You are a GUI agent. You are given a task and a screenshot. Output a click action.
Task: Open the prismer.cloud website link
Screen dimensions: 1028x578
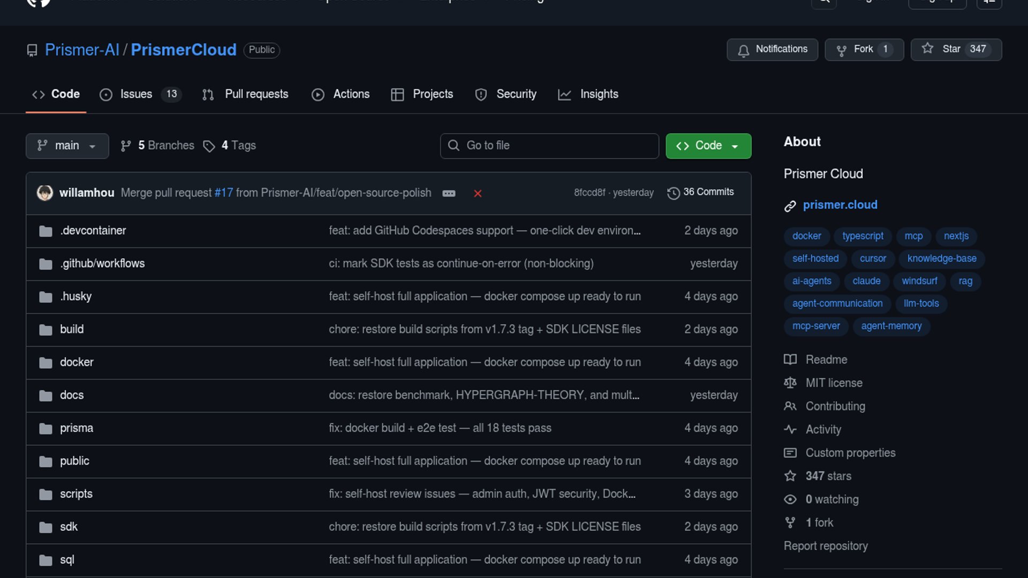tap(840, 205)
